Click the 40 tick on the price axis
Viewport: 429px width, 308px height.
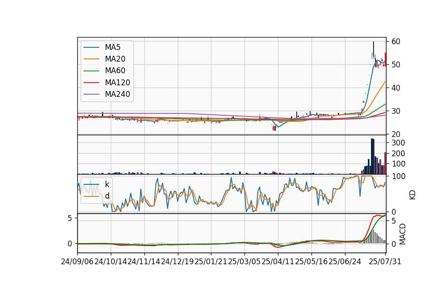[396, 88]
